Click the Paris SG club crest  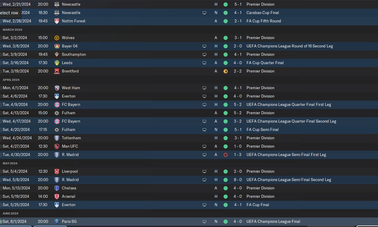pyautogui.click(x=57, y=222)
